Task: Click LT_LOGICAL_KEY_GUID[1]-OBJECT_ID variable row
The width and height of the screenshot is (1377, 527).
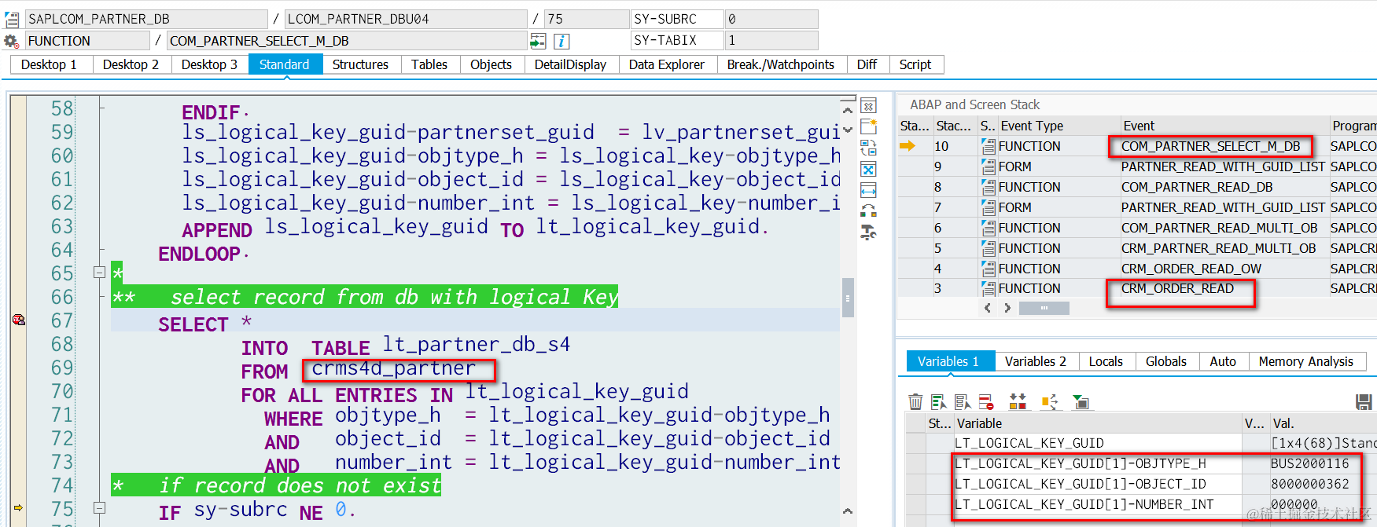Action: 1097,484
